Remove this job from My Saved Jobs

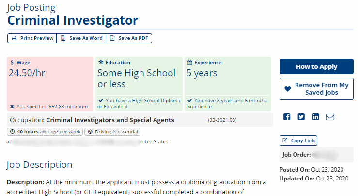click(316, 89)
